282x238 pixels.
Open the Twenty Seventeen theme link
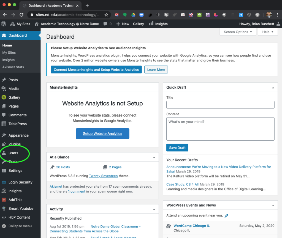click(x=103, y=176)
